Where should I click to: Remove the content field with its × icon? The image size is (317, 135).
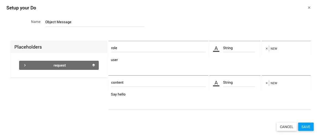pos(267,83)
